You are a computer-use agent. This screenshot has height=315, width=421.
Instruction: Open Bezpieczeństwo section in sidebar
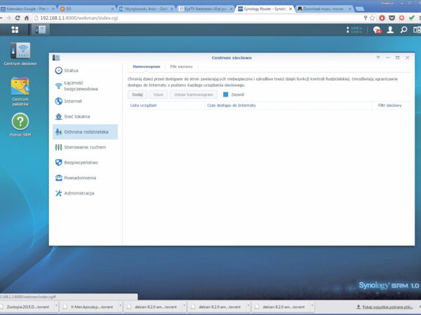click(x=81, y=162)
